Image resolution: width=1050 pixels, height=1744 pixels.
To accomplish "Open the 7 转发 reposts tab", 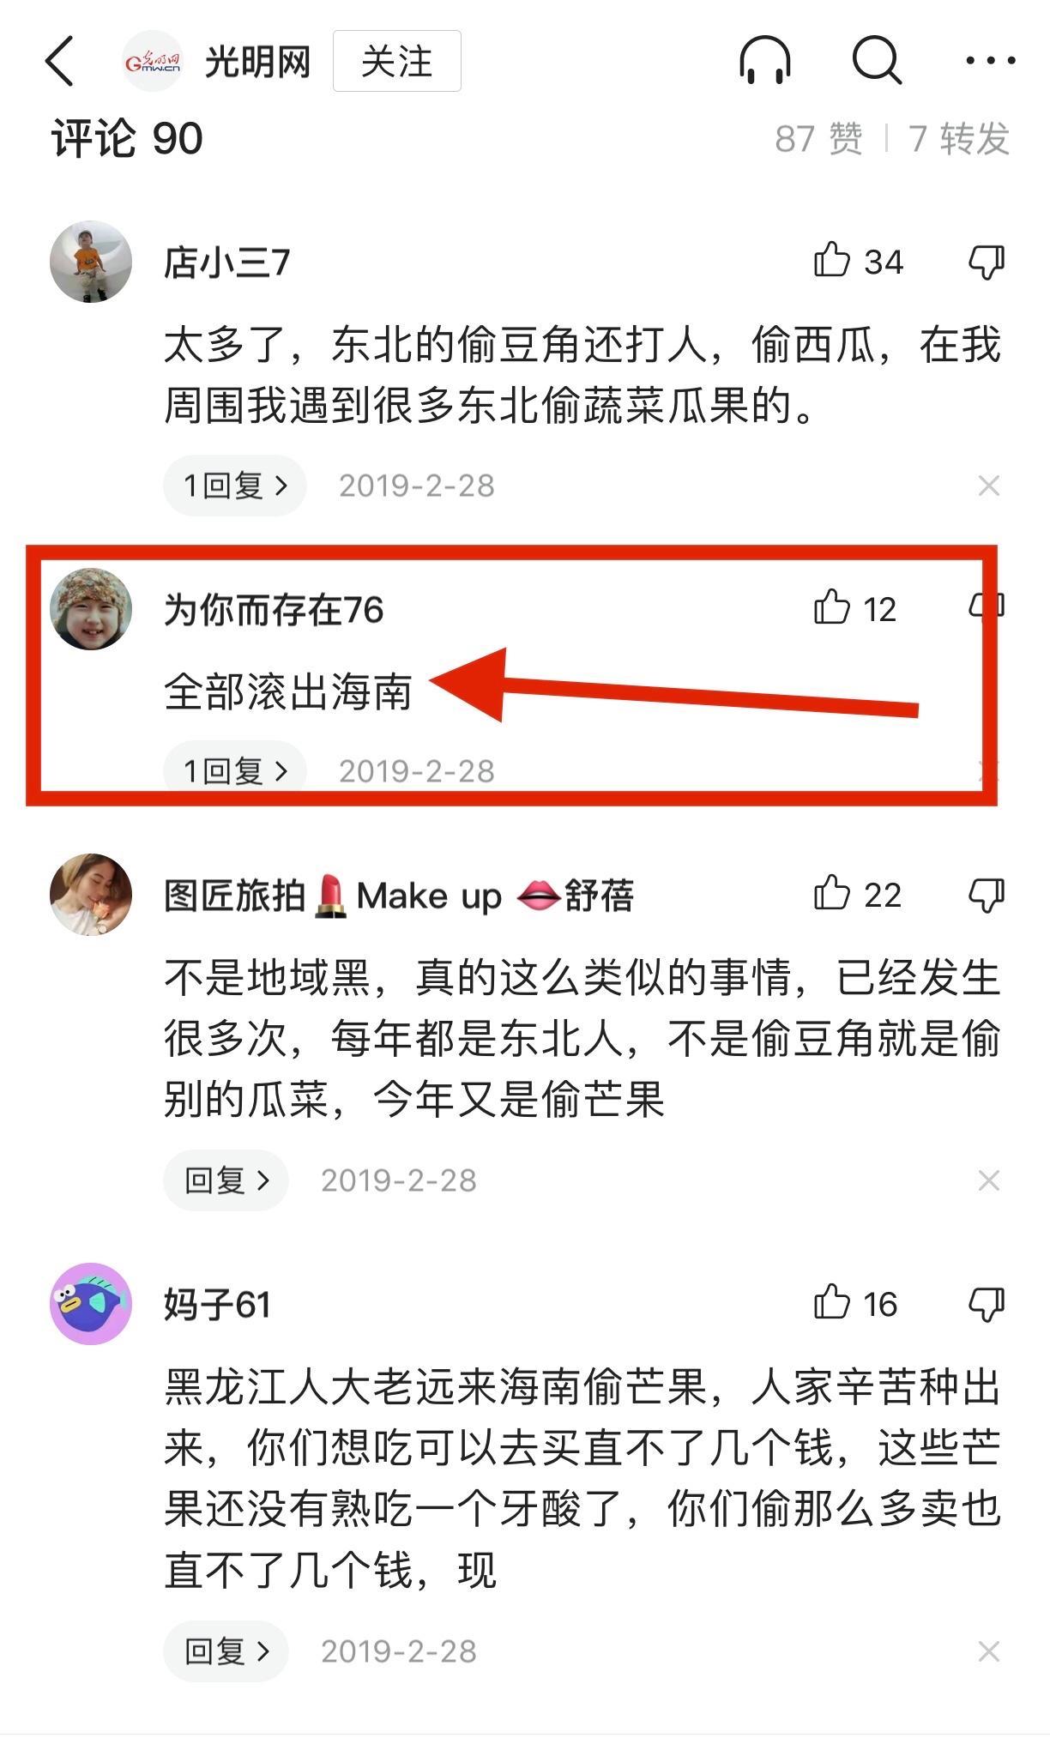I will click(959, 138).
